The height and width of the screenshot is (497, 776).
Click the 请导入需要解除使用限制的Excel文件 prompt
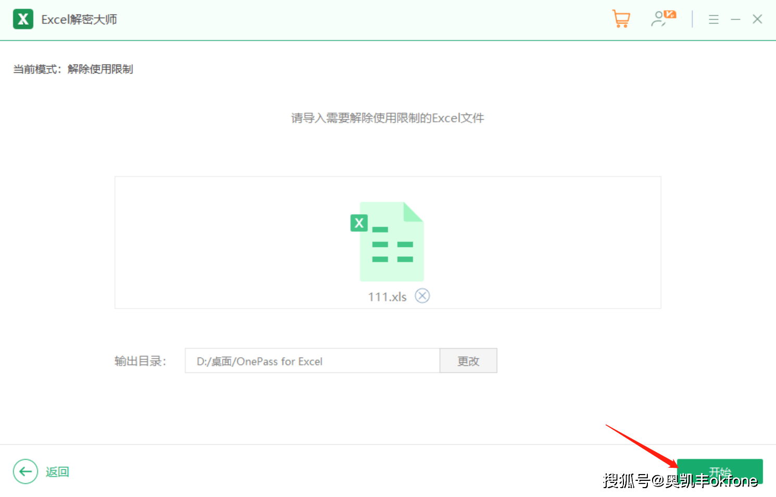(387, 118)
